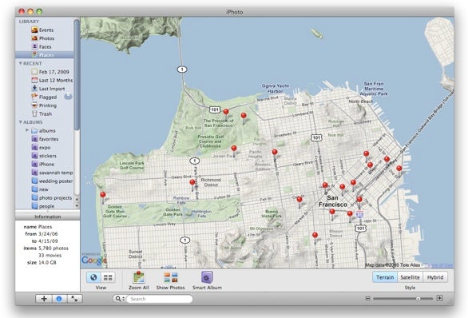468x318 pixels.
Task: Open the Trash in the sidebar
Action: (x=42, y=113)
